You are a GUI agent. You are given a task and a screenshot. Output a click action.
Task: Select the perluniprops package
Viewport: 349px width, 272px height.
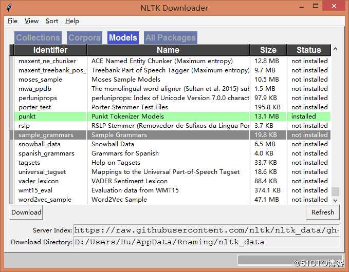38,98
